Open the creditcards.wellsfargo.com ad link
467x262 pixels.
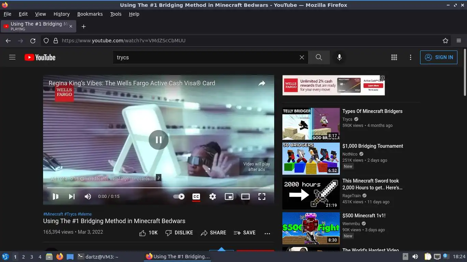point(121,178)
